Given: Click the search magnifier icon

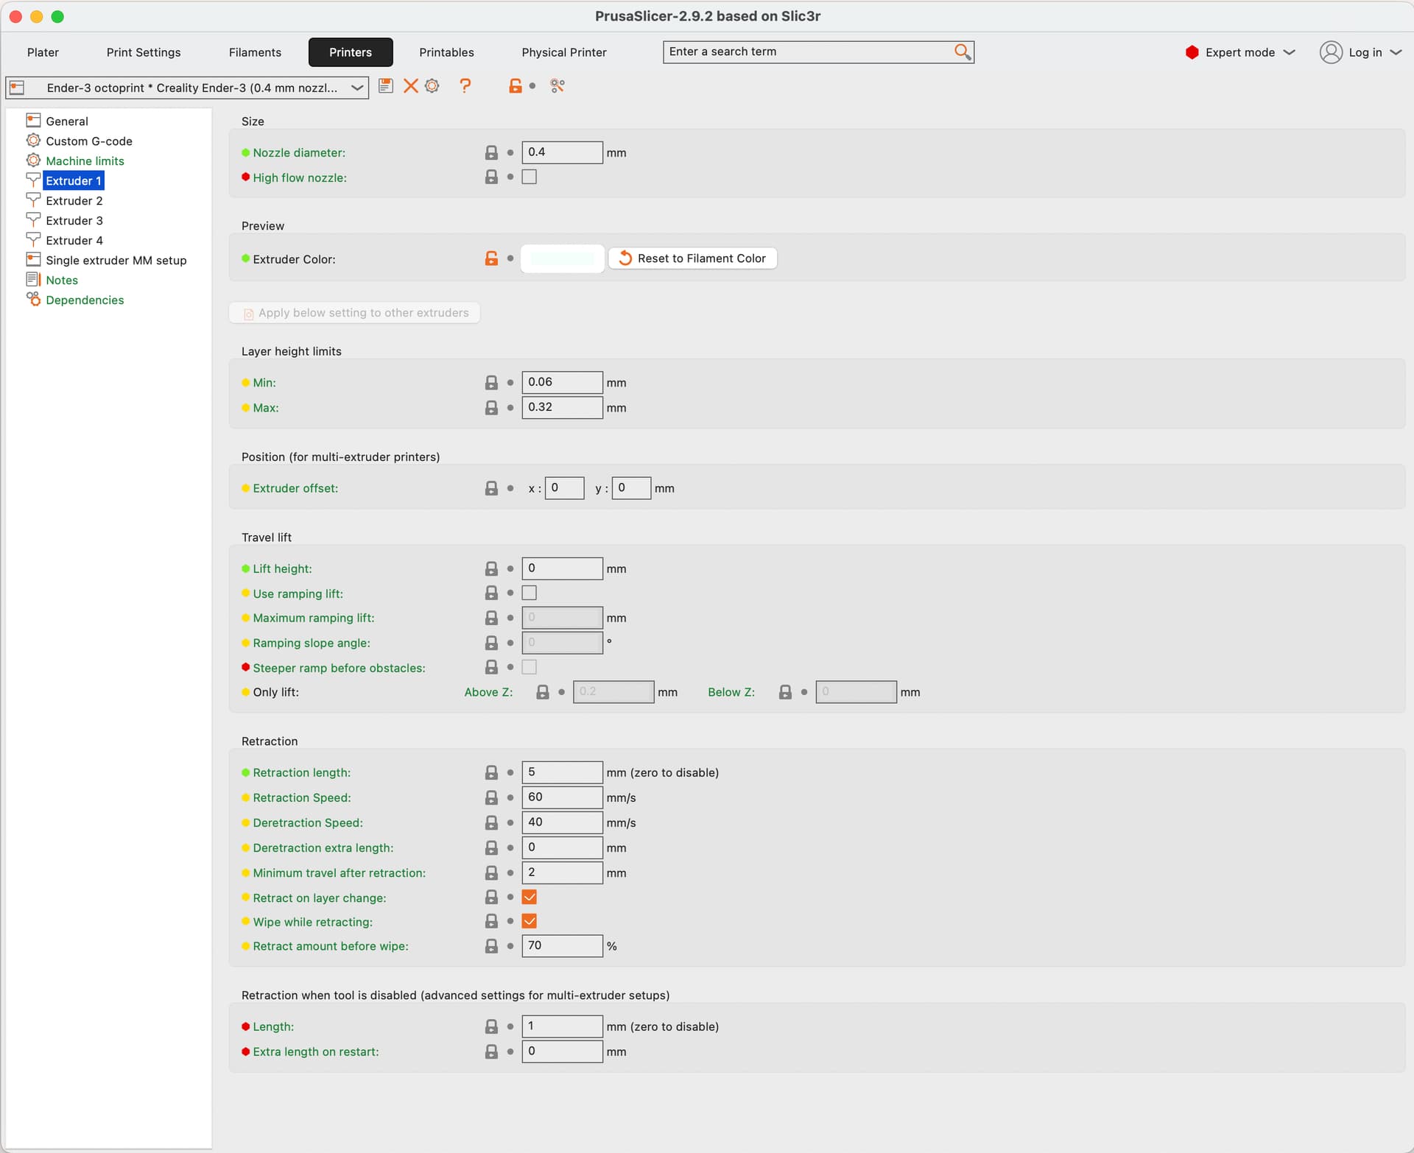Looking at the screenshot, I should pos(962,52).
